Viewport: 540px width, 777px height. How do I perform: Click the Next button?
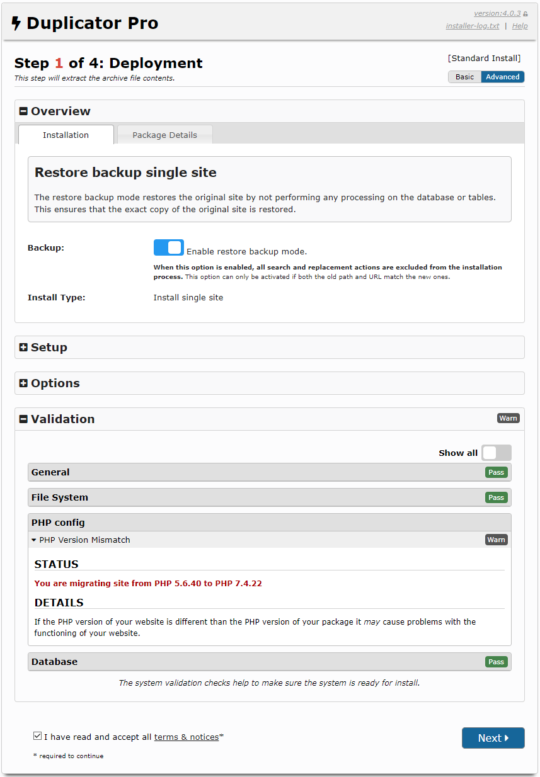493,738
